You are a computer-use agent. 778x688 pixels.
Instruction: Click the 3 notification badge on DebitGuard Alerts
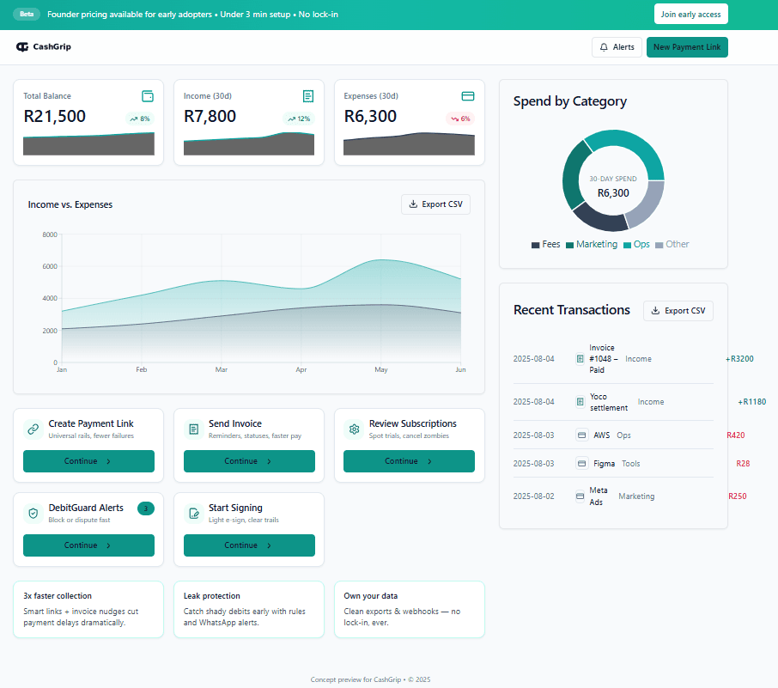[x=145, y=508]
